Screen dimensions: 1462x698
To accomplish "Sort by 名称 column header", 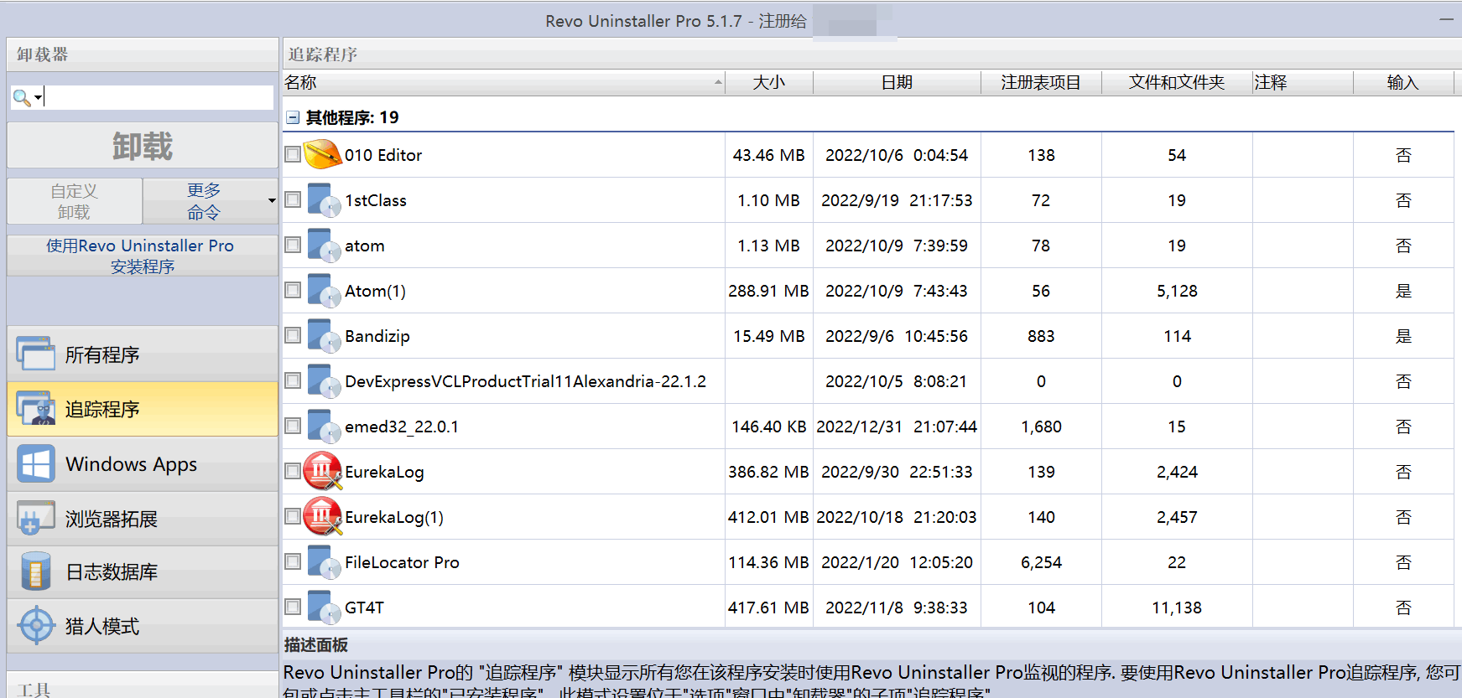I will 503,82.
